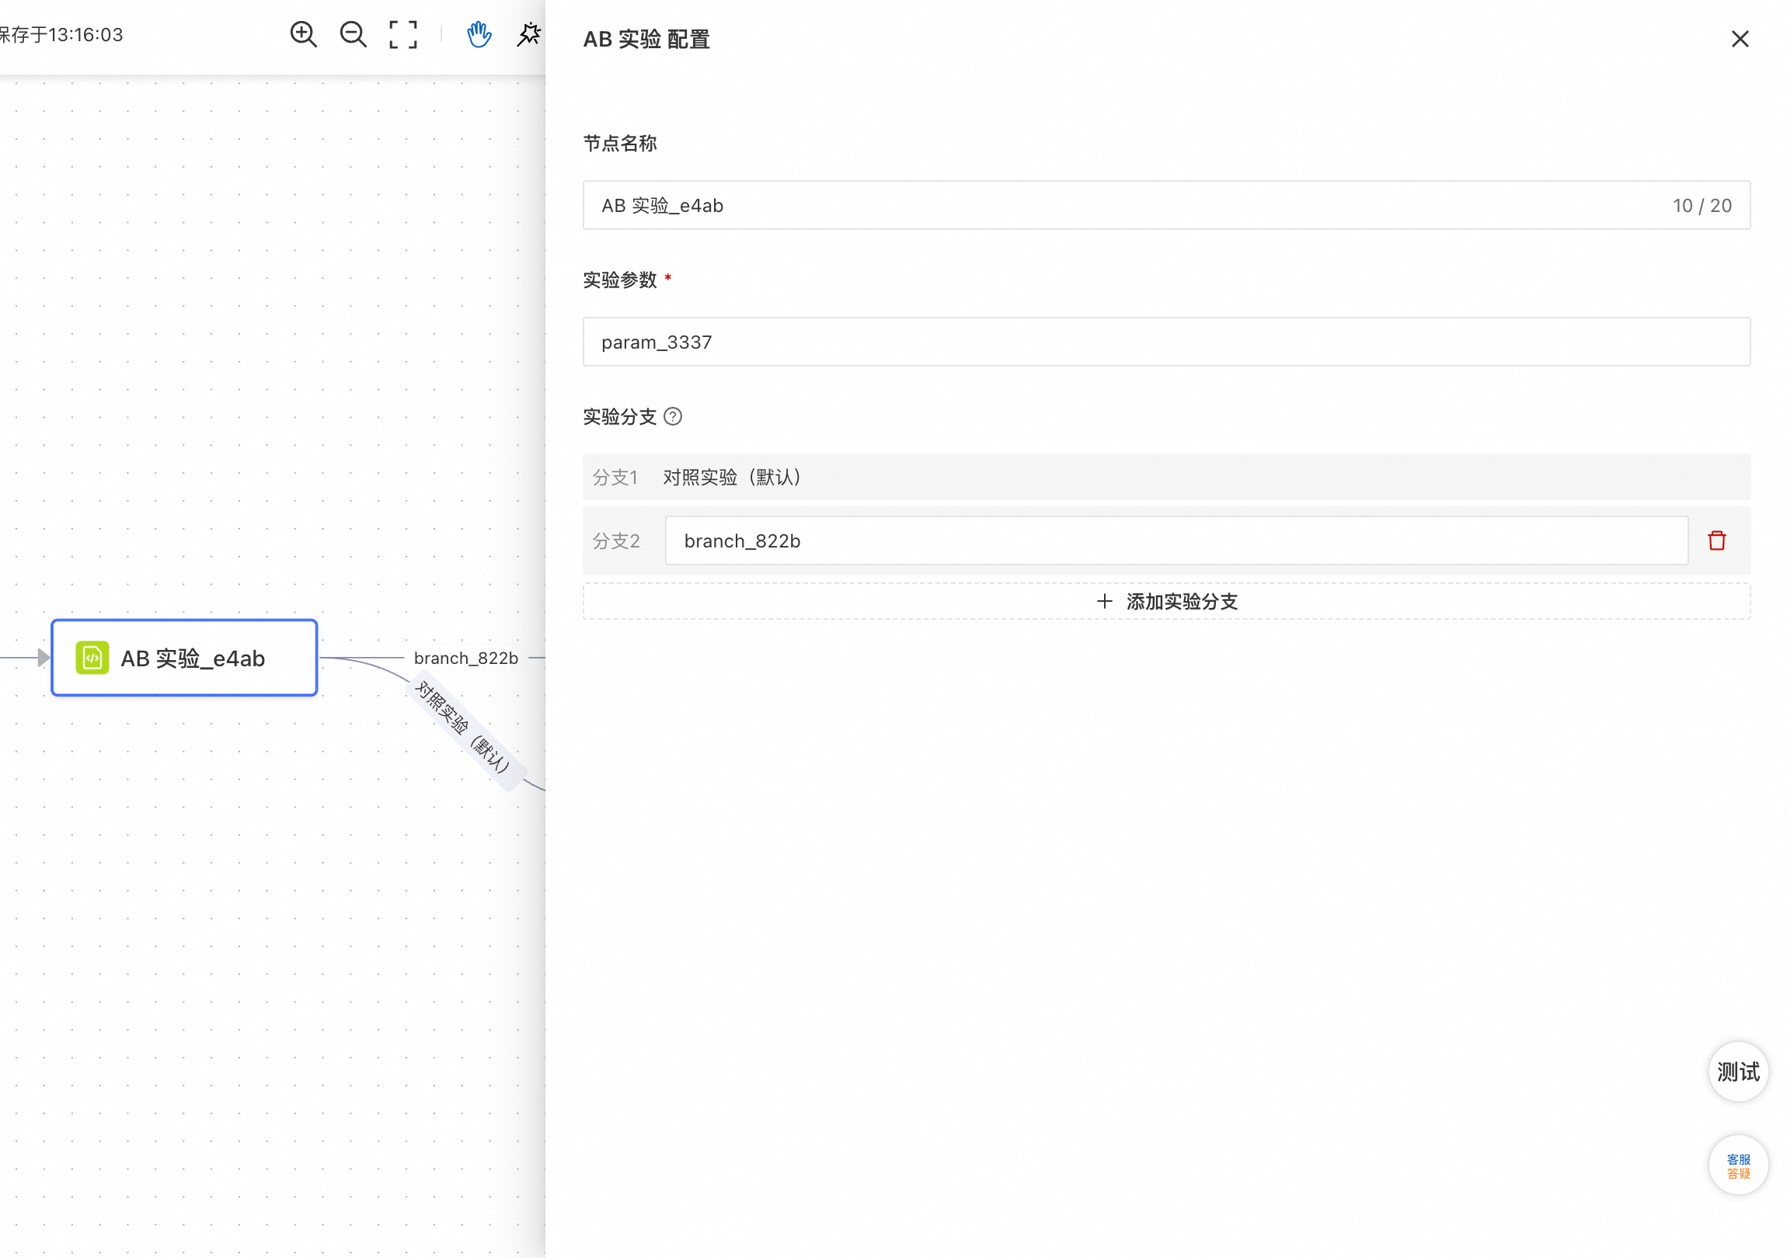Viewport: 1787px width, 1258px height.
Task: Select the AB 实验_e4ab node on canvas
Action: [184, 659]
